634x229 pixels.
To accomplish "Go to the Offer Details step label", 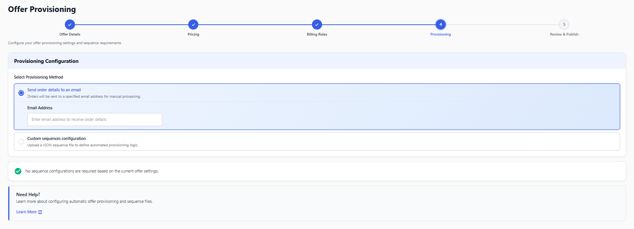I will 70,34.
